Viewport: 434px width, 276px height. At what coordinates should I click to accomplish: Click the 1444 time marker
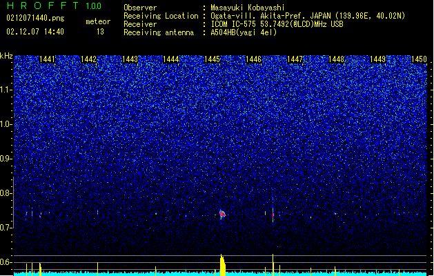pos(171,59)
